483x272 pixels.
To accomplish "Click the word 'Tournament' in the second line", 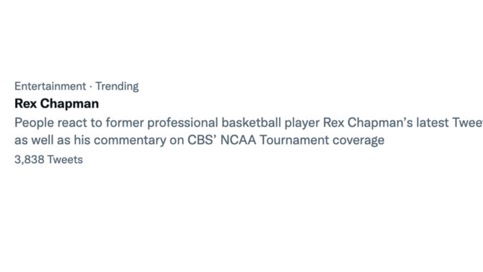I will pos(294,140).
